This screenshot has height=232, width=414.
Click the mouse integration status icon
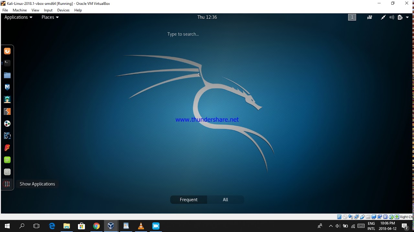pos(391,217)
